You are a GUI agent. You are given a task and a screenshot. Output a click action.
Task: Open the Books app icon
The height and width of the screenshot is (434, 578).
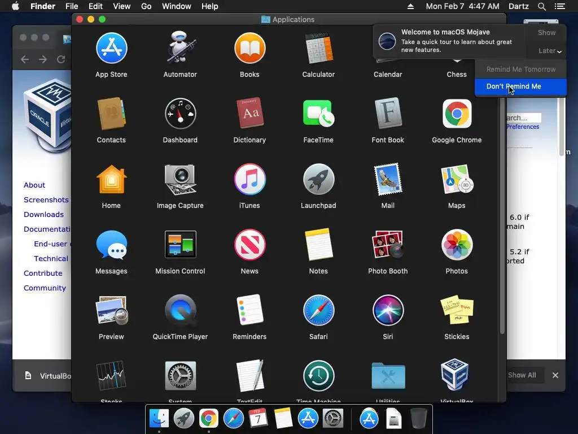click(249, 49)
